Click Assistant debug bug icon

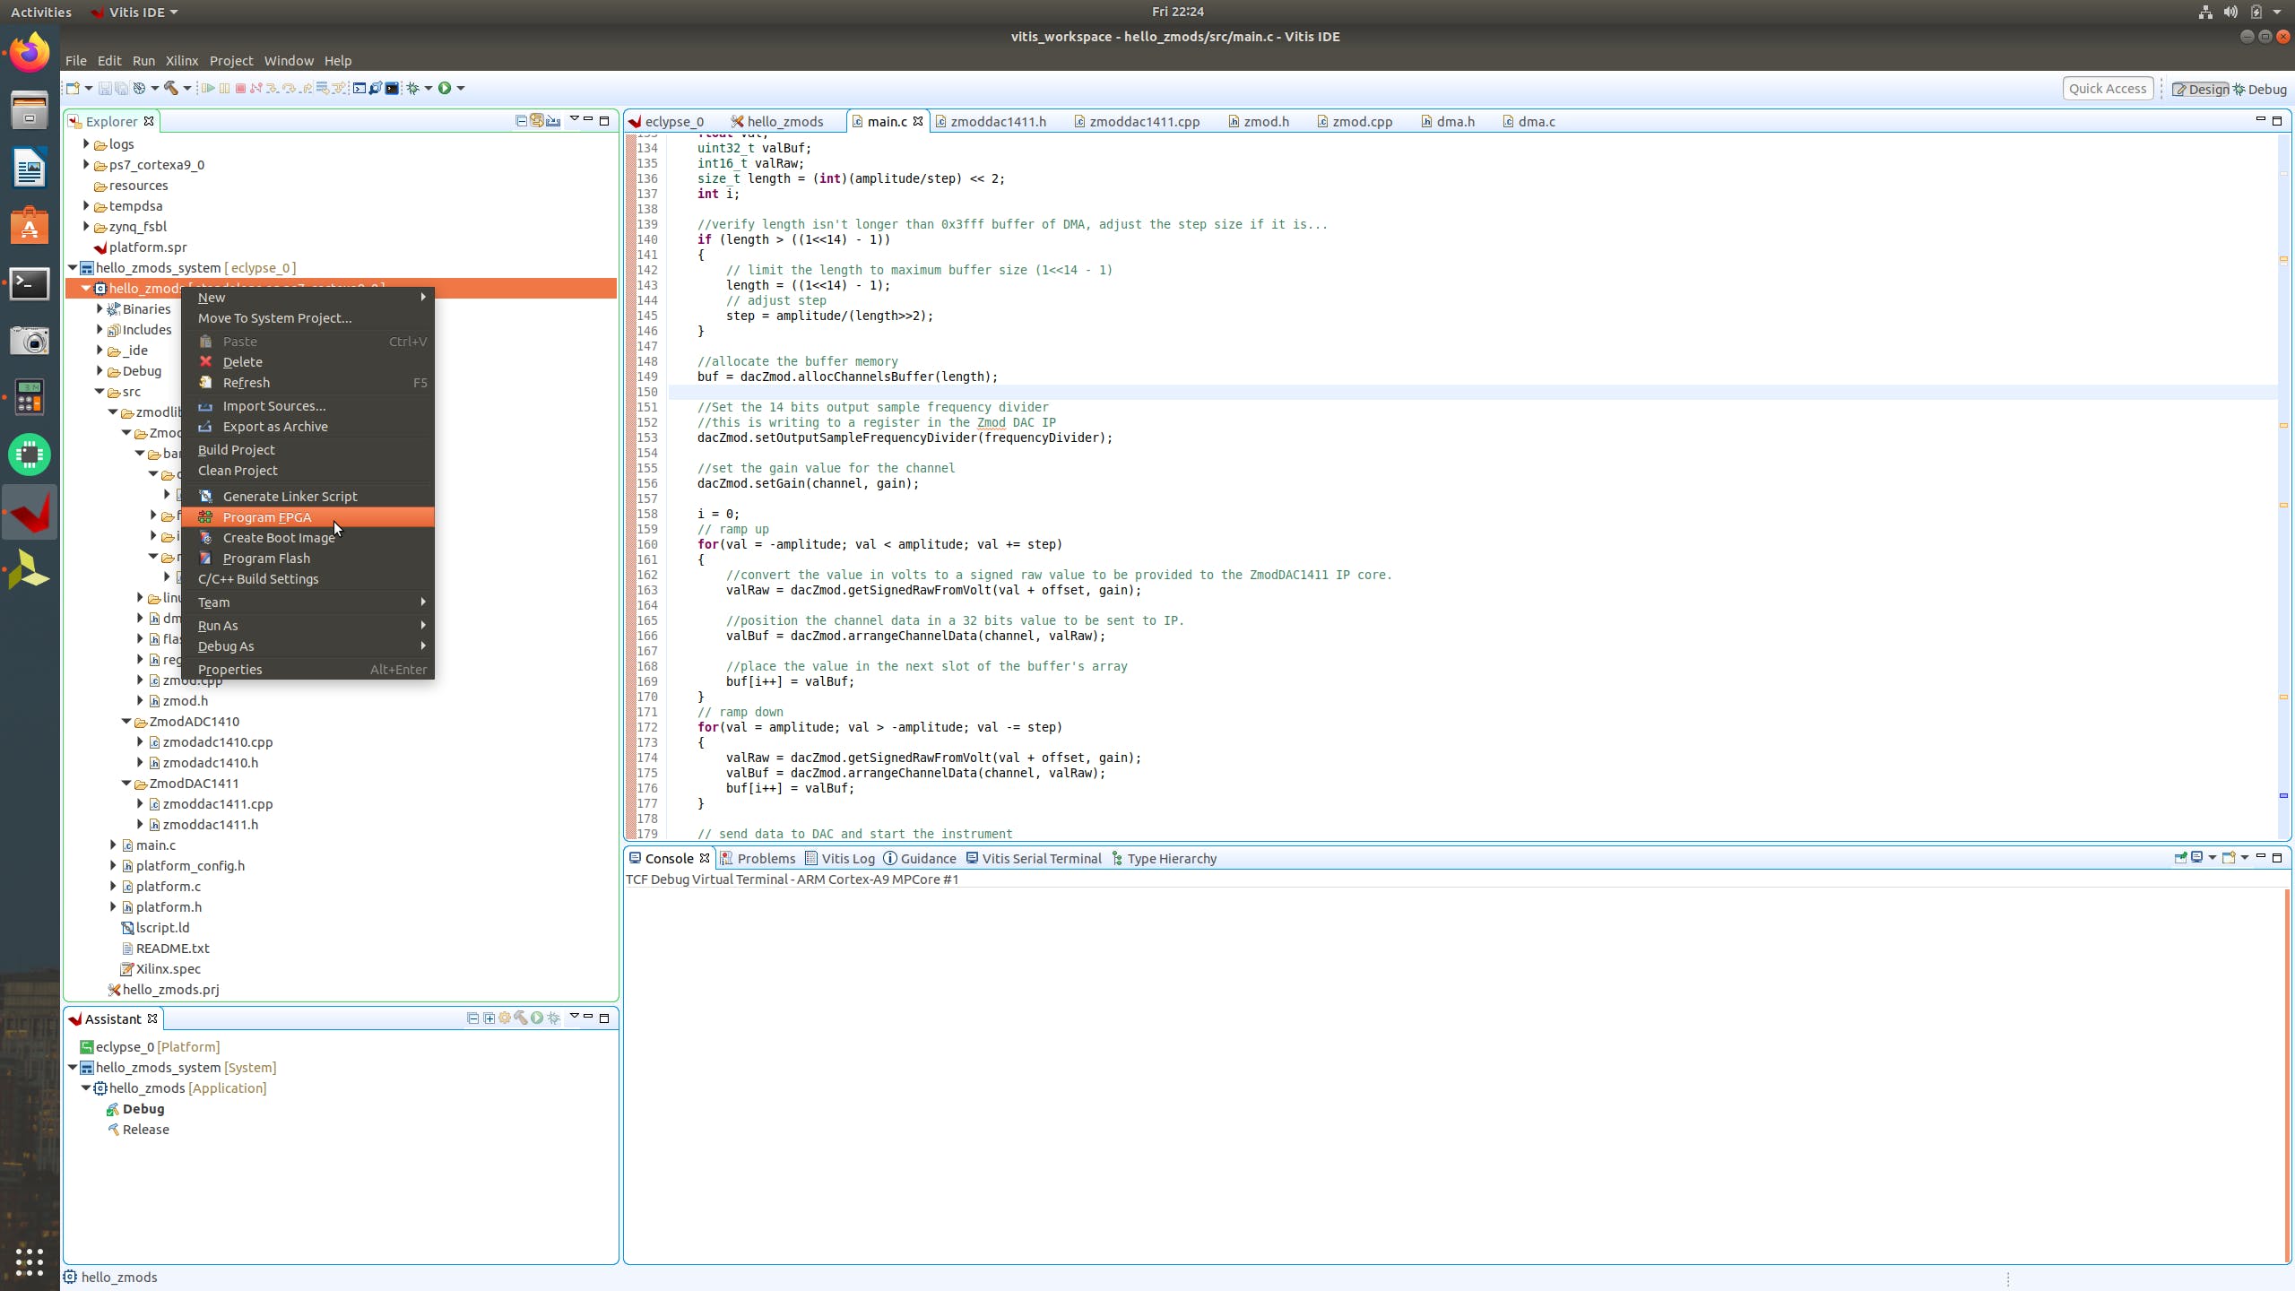click(x=553, y=1018)
